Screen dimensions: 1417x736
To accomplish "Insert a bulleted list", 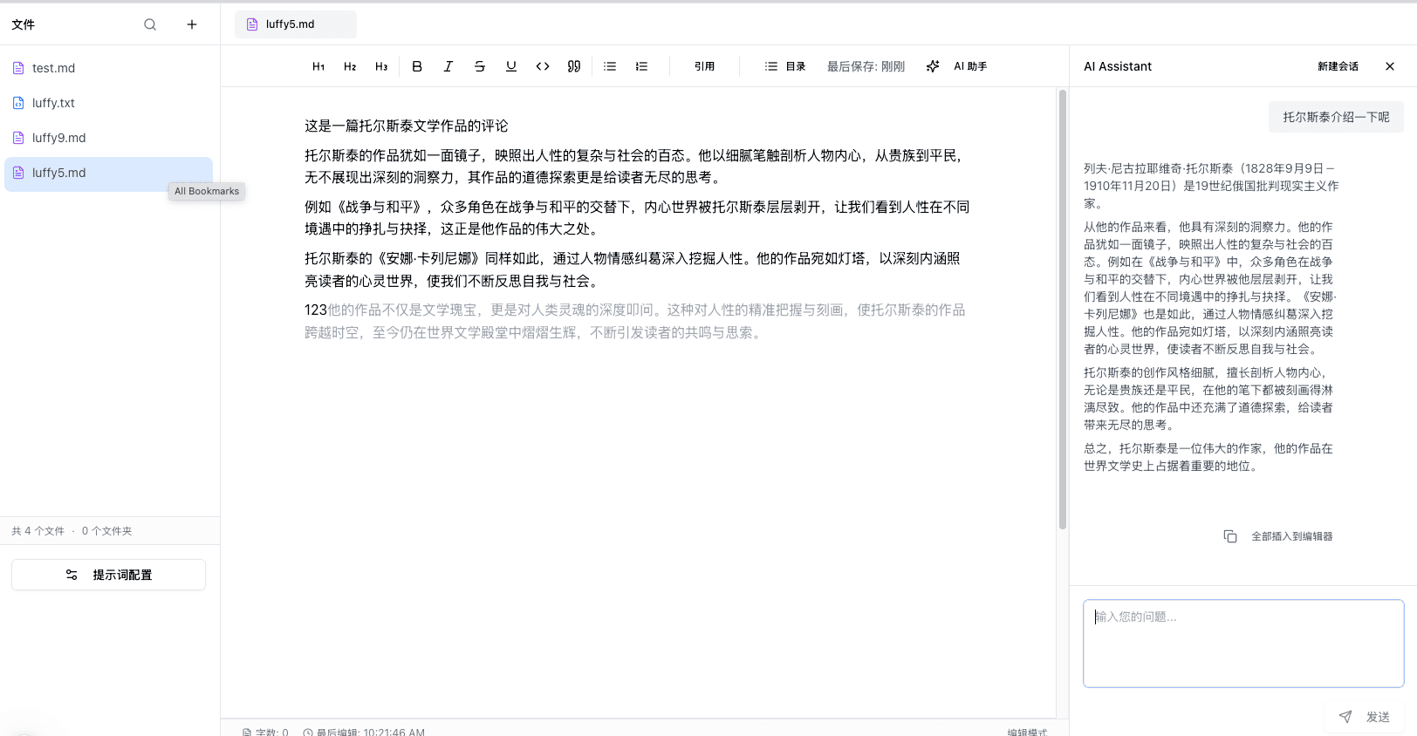I will (610, 66).
